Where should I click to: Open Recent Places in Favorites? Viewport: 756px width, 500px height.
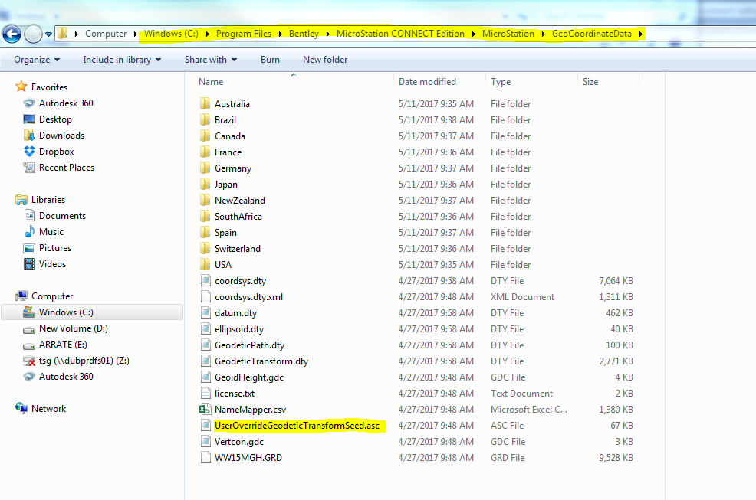point(58,168)
